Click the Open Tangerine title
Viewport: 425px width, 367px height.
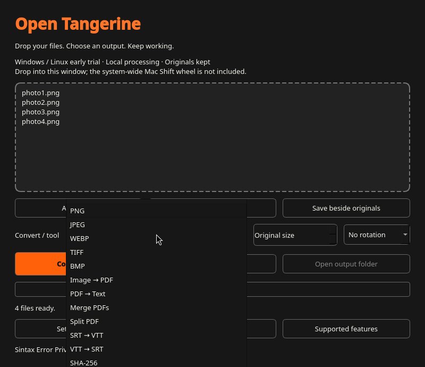tap(78, 24)
